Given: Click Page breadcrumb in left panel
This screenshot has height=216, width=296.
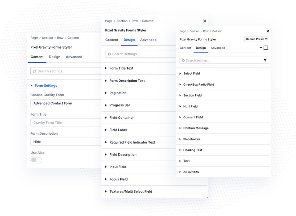Looking at the screenshot, I should point(34,38).
